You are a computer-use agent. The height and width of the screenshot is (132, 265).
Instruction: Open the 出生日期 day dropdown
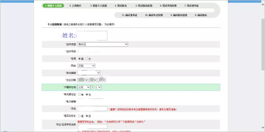[102, 80]
